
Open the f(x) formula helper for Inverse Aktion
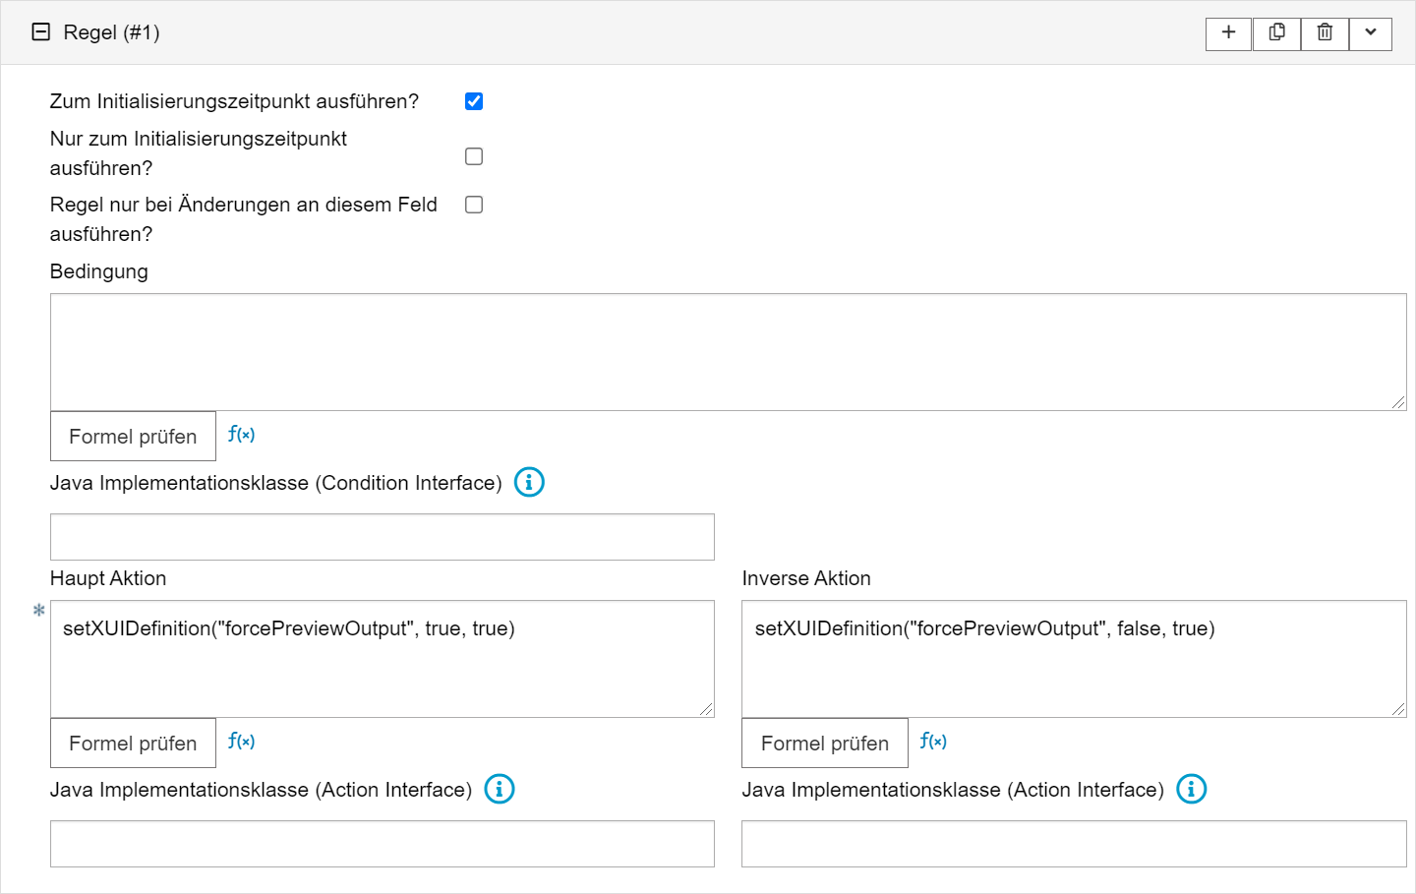(933, 742)
